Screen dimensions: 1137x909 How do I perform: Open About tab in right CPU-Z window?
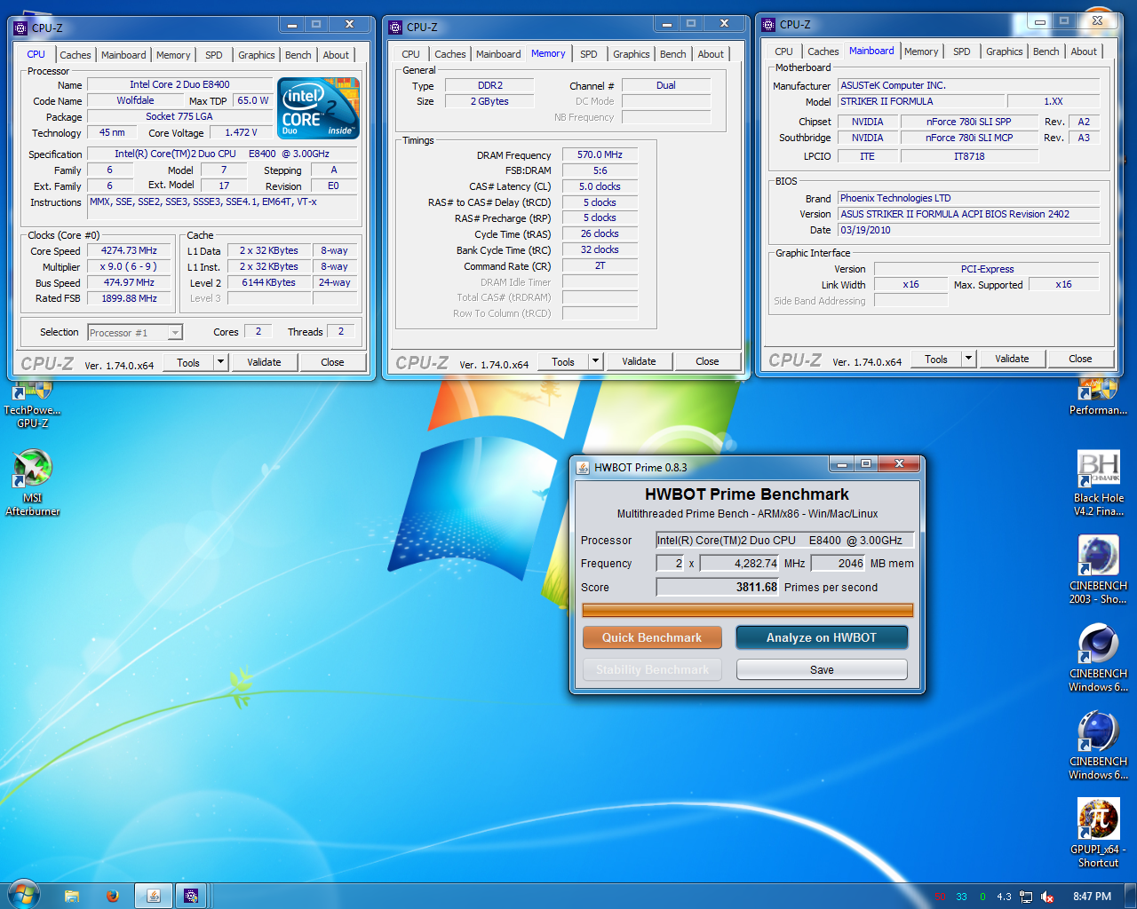point(1084,51)
